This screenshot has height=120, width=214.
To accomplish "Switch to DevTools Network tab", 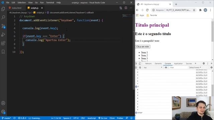I will click(x=148, y=64).
